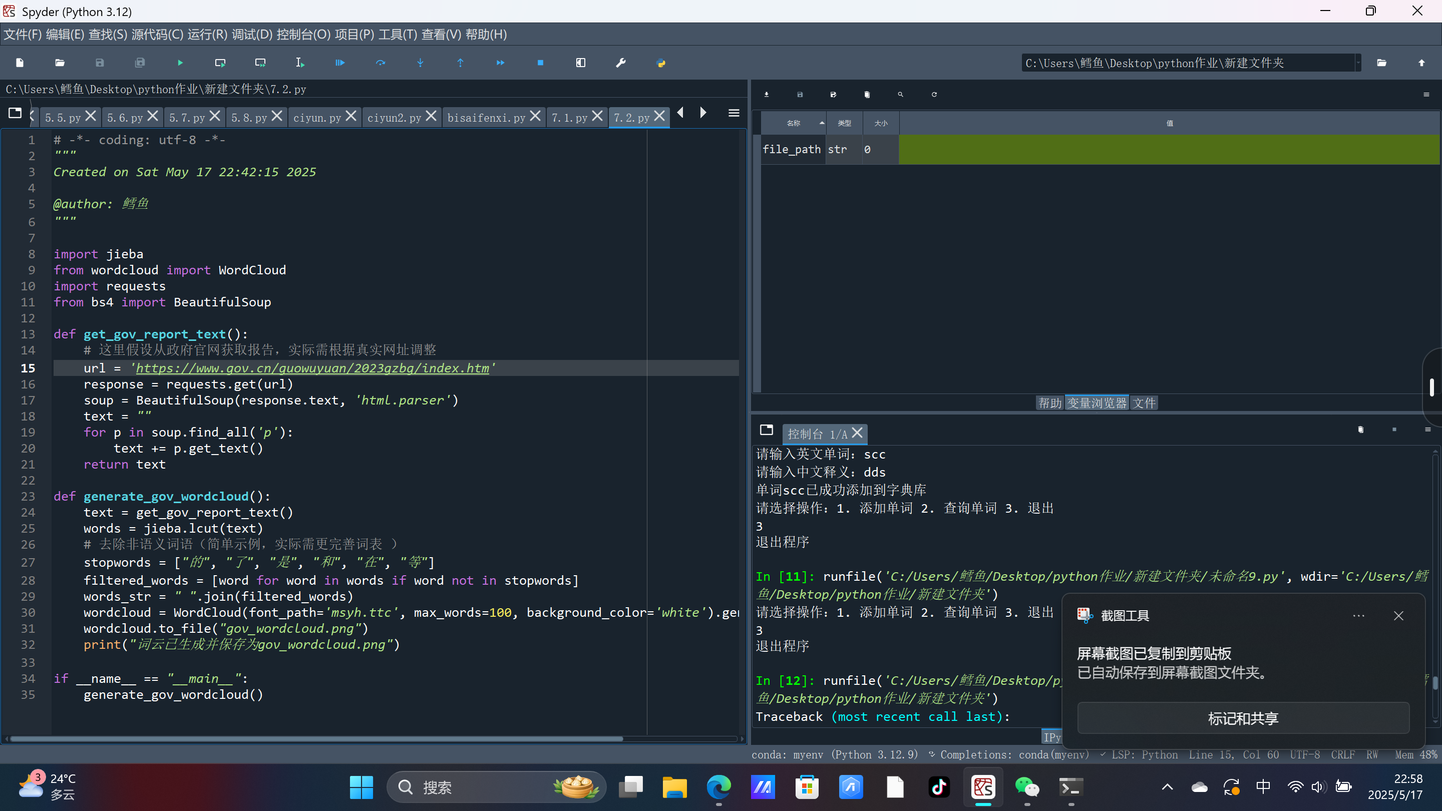The image size is (1442, 811).
Task: Click 标记和共享 button in notification
Action: 1243,718
